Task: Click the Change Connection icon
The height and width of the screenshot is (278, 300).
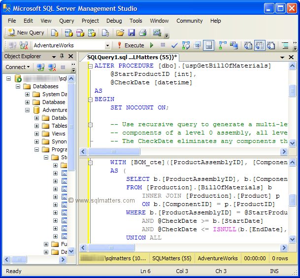Action: coord(24,45)
